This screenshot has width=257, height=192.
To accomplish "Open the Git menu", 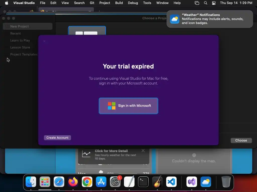I will 92,3.
